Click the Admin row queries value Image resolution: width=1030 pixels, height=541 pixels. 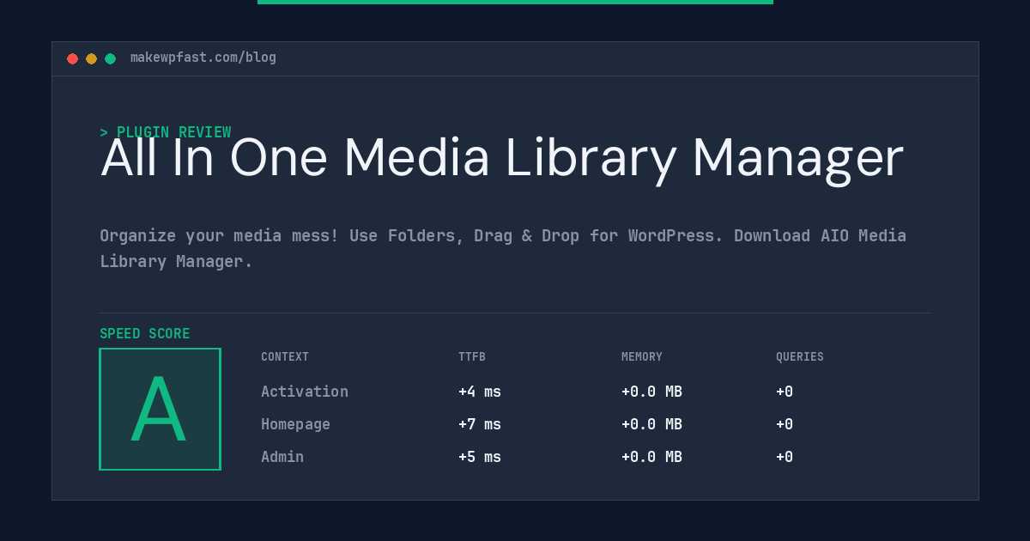[x=785, y=457]
